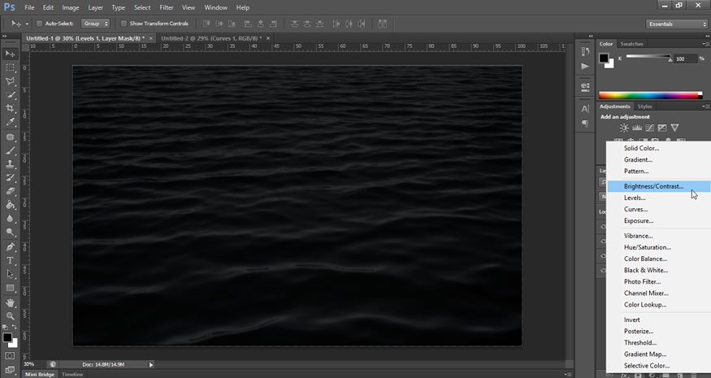Select the Zoom tool in toolbox
711x378 pixels.
[x=11, y=316]
